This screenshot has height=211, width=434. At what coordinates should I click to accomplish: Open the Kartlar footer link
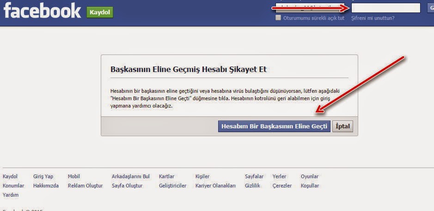tap(167, 176)
